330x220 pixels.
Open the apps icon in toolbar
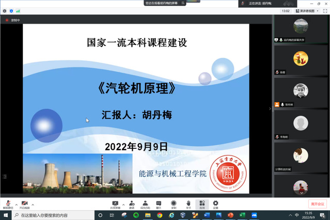point(202,203)
